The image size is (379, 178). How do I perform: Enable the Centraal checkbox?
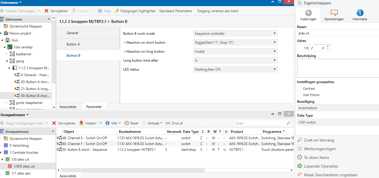(x=299, y=89)
